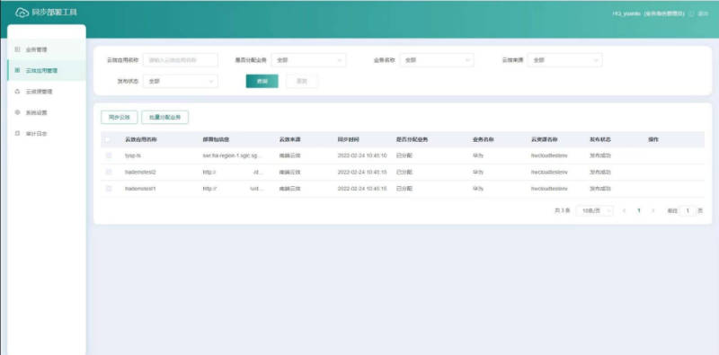This screenshot has height=355, width=719.
Task: Open the 10条/页 page size dropdown
Action: (594, 210)
